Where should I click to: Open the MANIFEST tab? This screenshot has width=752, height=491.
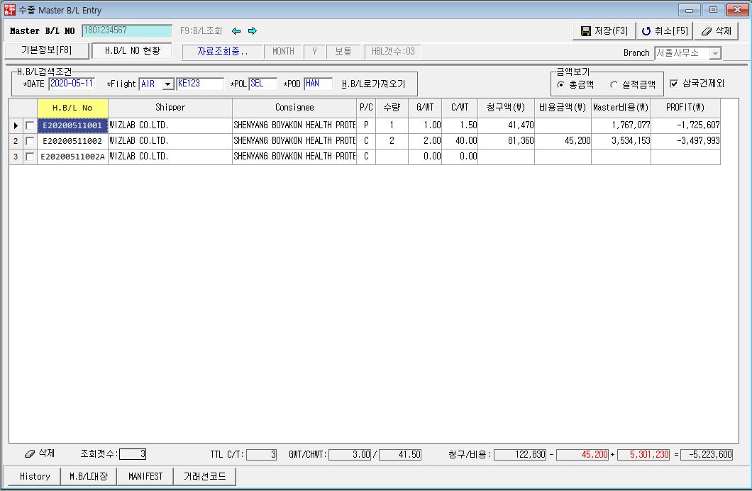click(x=145, y=477)
